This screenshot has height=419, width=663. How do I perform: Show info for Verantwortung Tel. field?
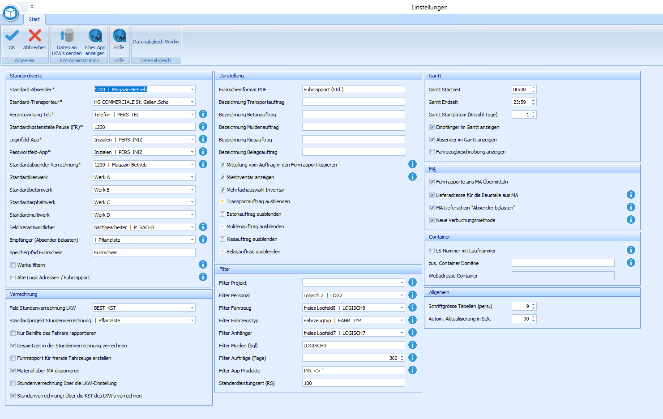[203, 114]
